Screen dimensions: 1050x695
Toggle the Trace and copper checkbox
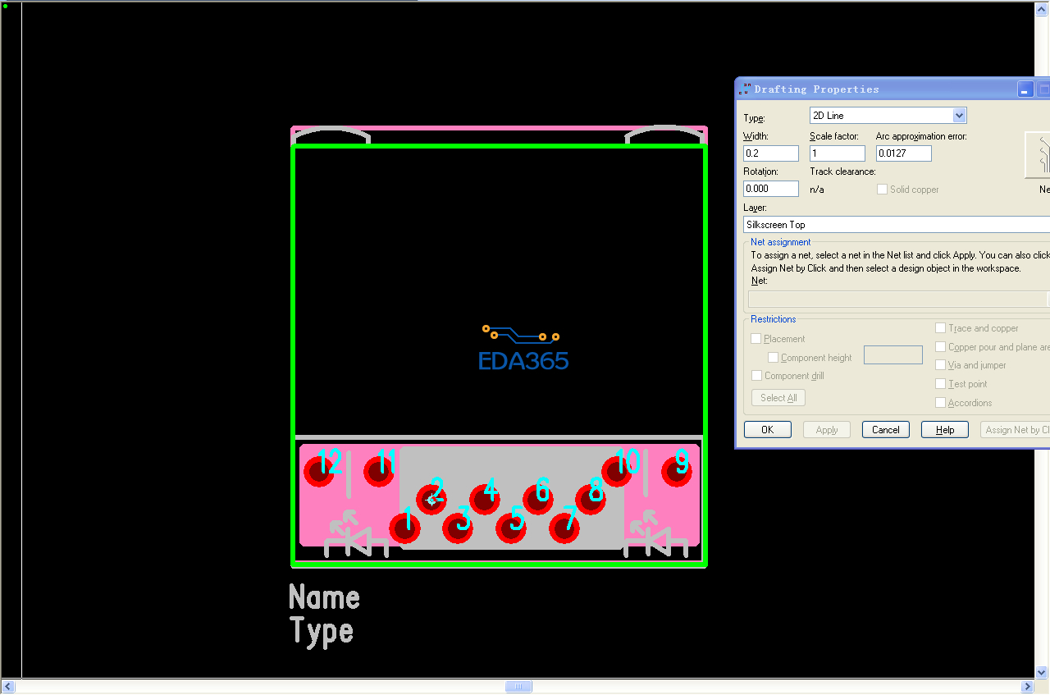click(940, 328)
